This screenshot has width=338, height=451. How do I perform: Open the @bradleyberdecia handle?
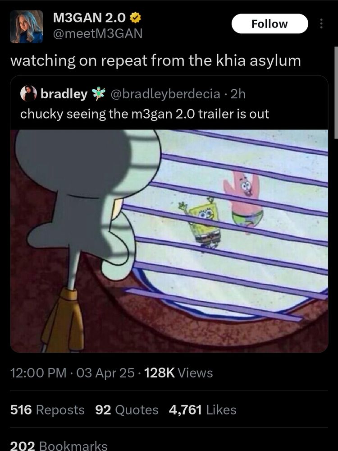pos(165,94)
